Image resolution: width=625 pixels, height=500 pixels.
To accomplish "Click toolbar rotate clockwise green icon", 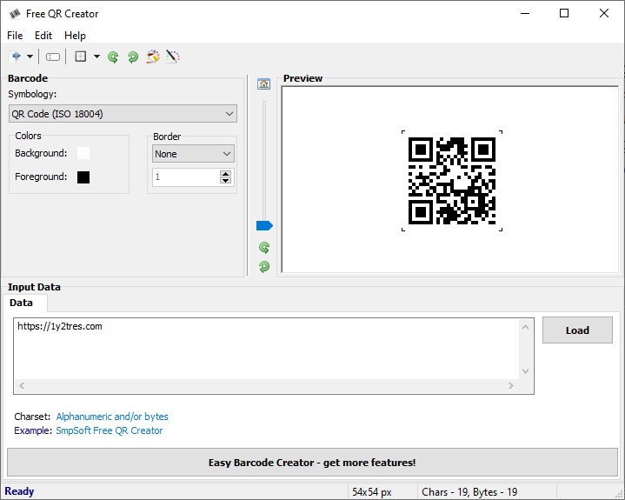I will (132, 57).
